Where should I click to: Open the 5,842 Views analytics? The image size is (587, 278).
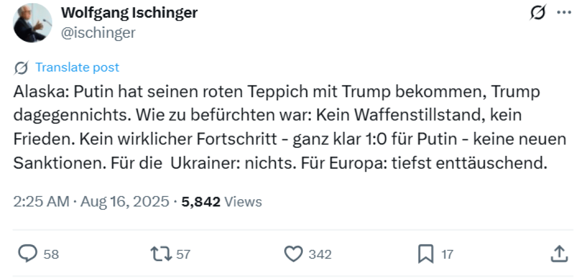222,202
